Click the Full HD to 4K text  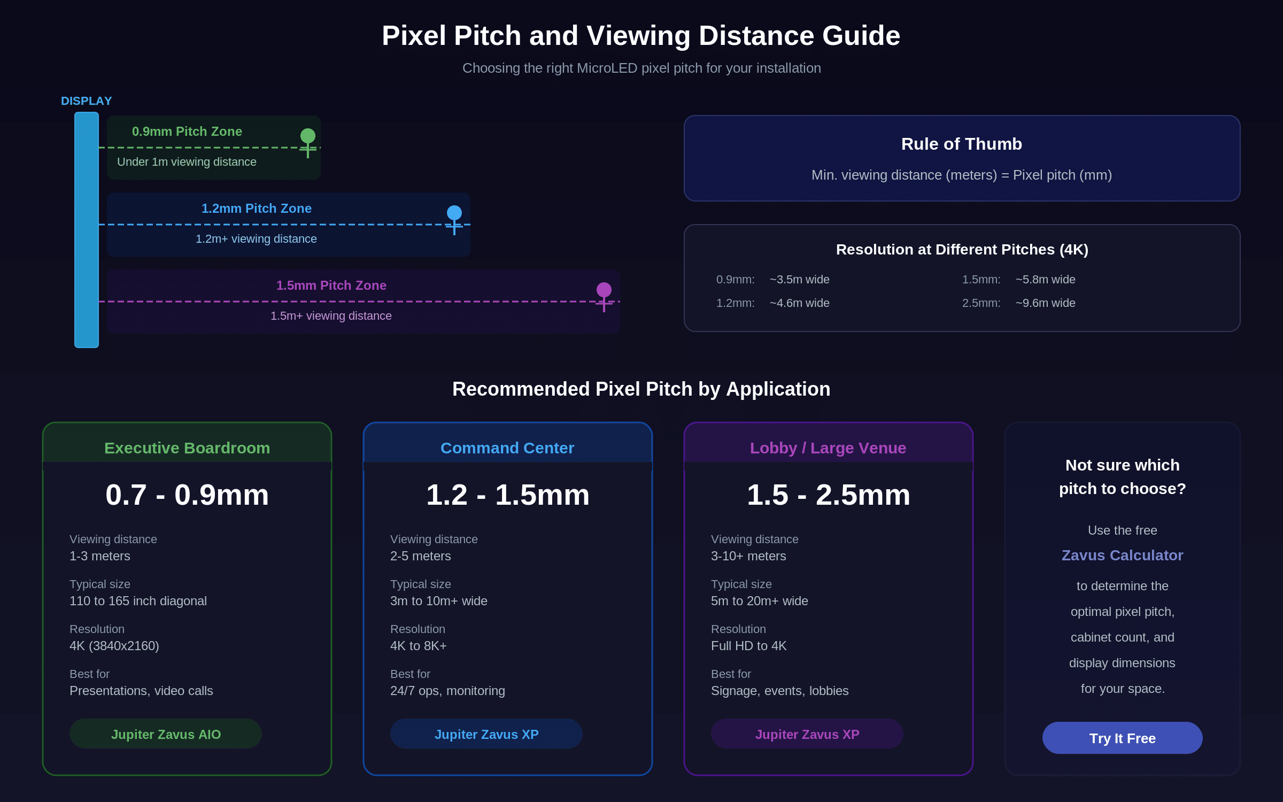749,646
